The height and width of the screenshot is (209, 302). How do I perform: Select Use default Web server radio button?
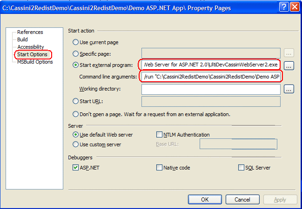75,135
